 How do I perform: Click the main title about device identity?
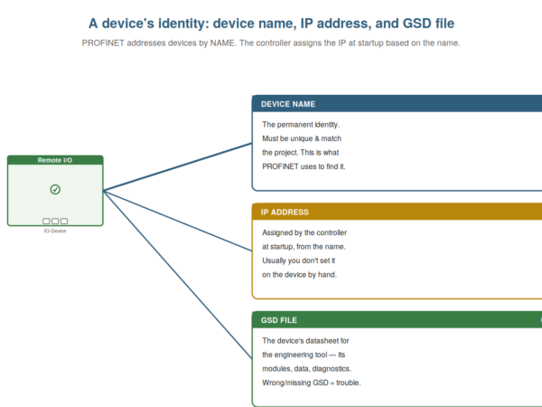[271, 24]
